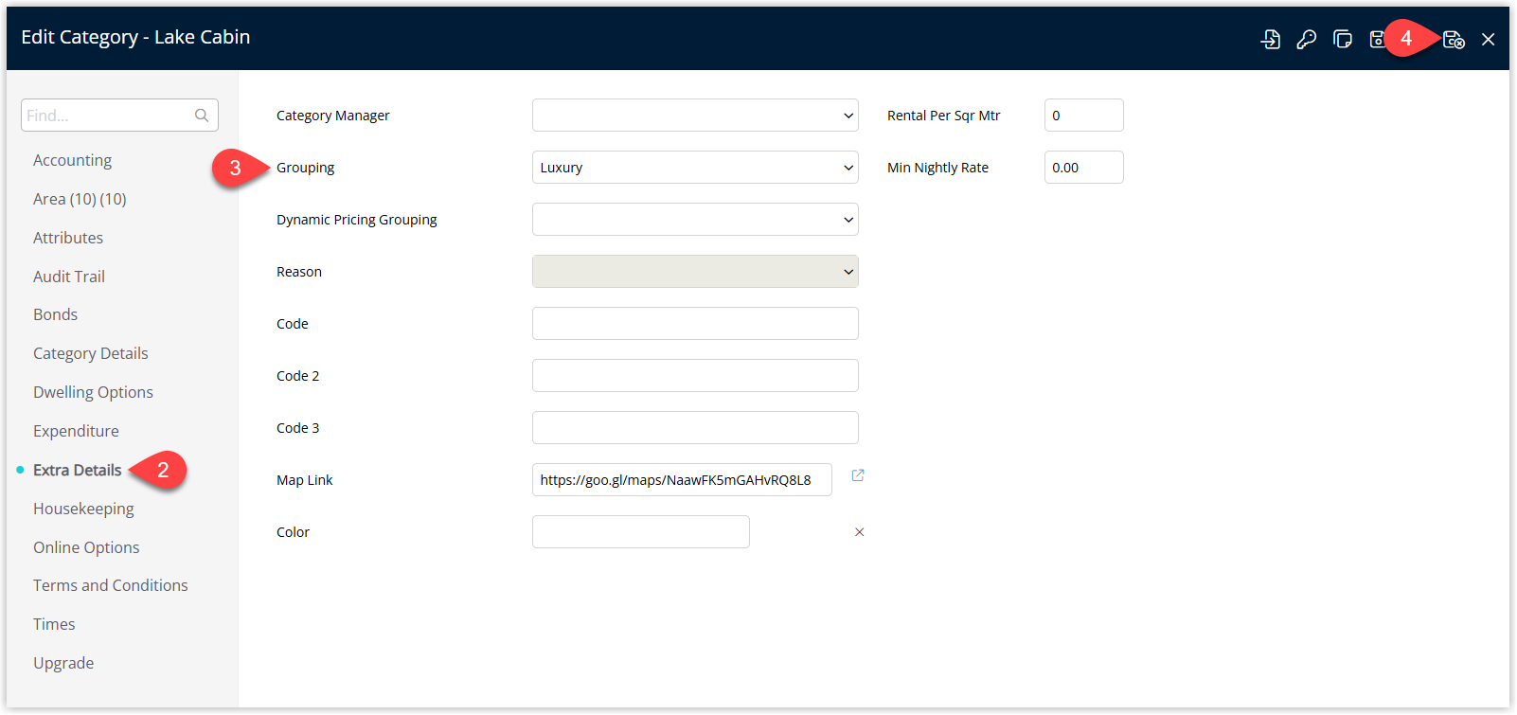Click the Rental Per Sqr Mtr field
Image resolution: width=1517 pixels, height=715 pixels.
pos(1084,116)
